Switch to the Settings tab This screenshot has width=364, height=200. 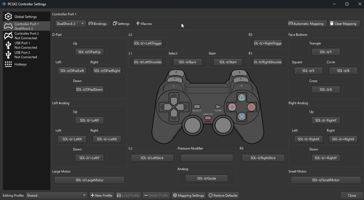click(121, 23)
